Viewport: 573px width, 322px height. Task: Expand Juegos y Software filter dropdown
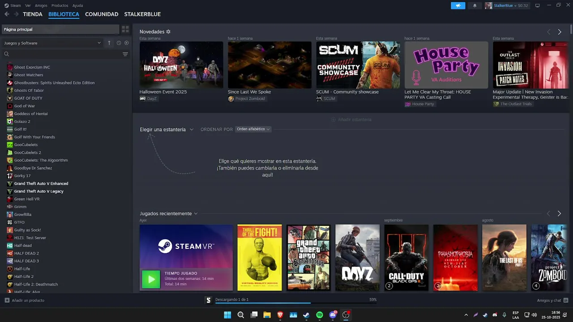52,43
